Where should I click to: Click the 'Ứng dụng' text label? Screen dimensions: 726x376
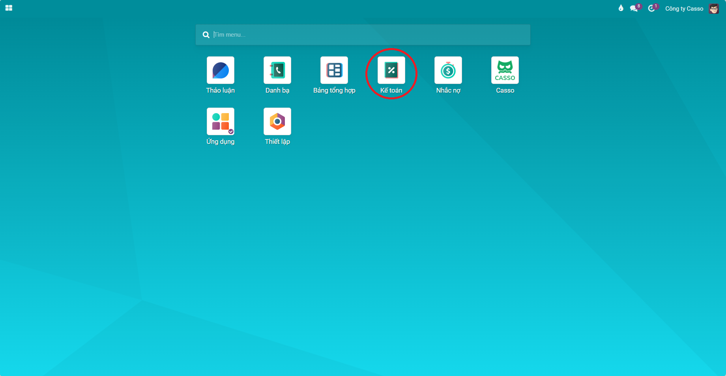tap(221, 141)
